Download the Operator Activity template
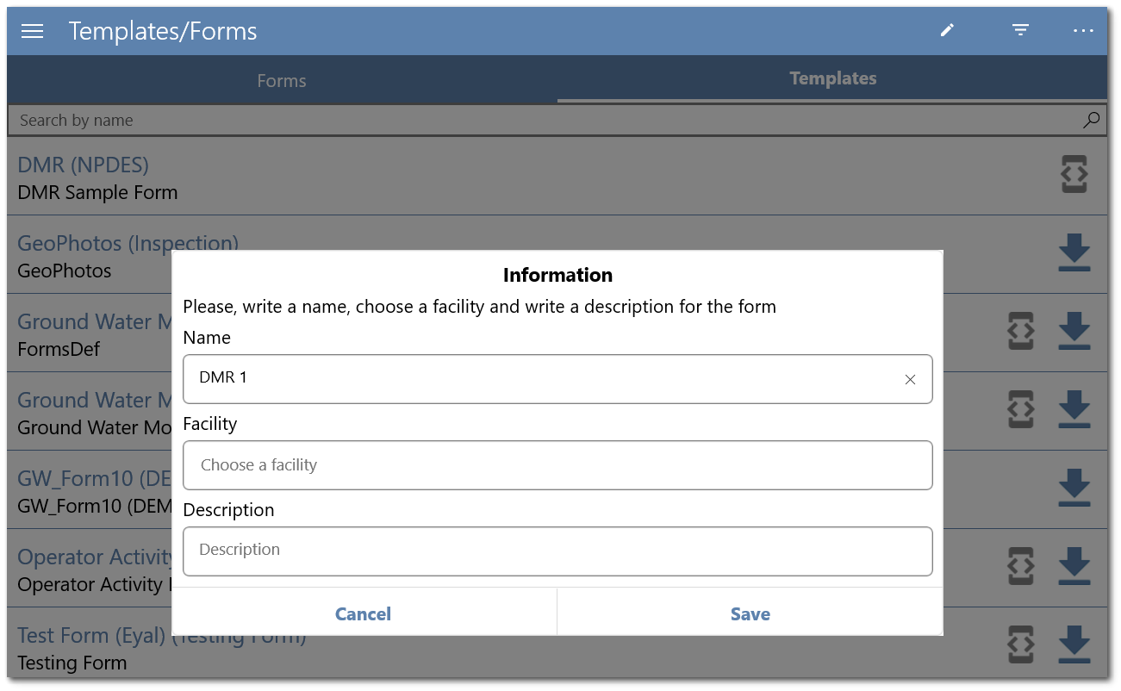 click(x=1074, y=566)
